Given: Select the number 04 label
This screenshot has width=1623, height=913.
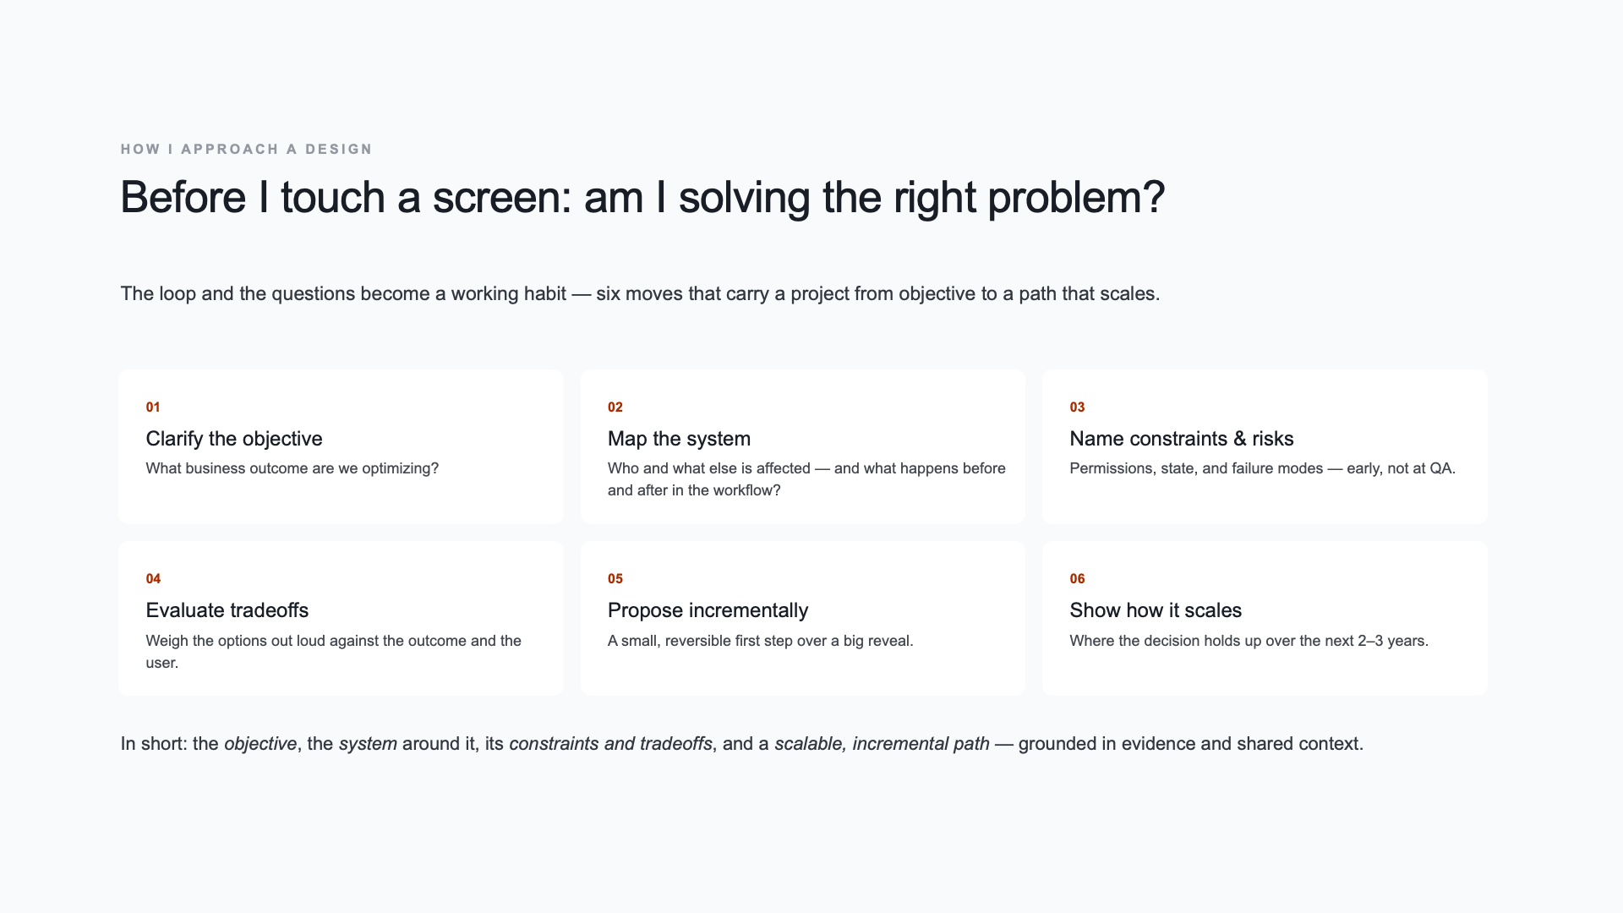Looking at the screenshot, I should (153, 578).
